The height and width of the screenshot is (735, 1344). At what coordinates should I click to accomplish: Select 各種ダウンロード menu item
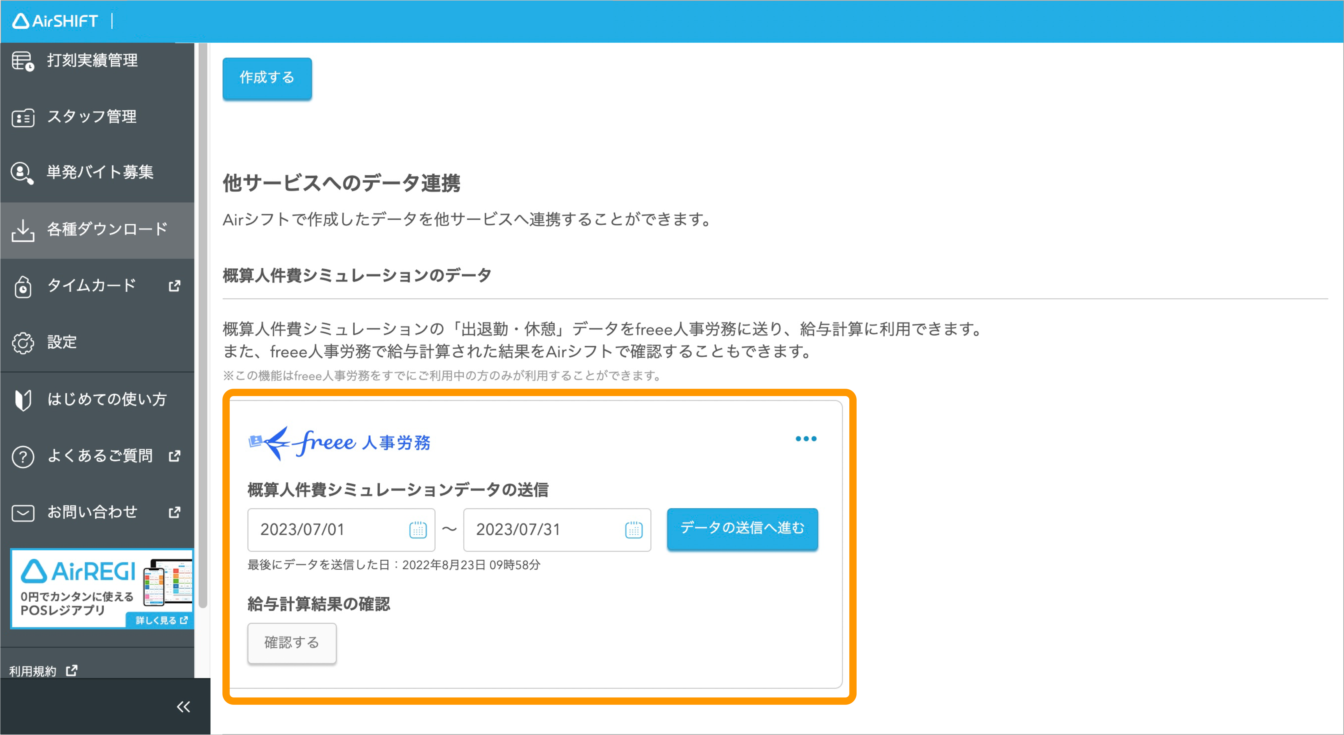pos(97,230)
